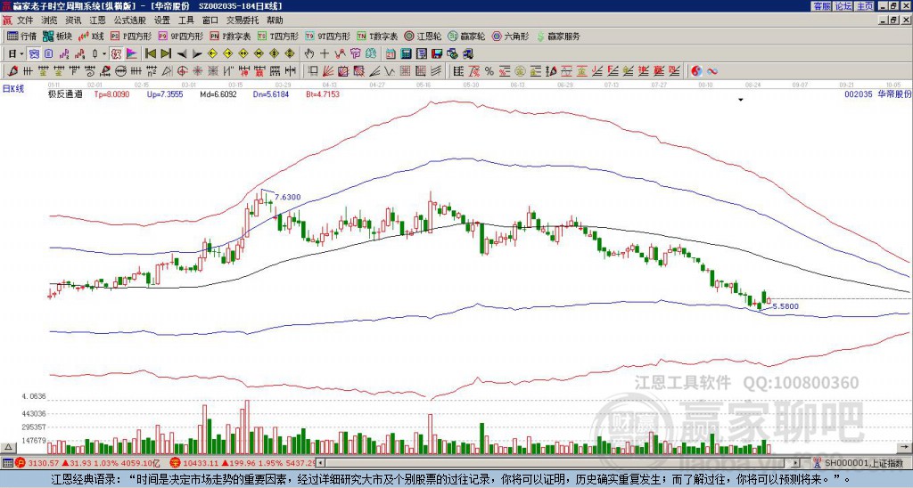Select the zigzag wave line tool

tap(390, 71)
